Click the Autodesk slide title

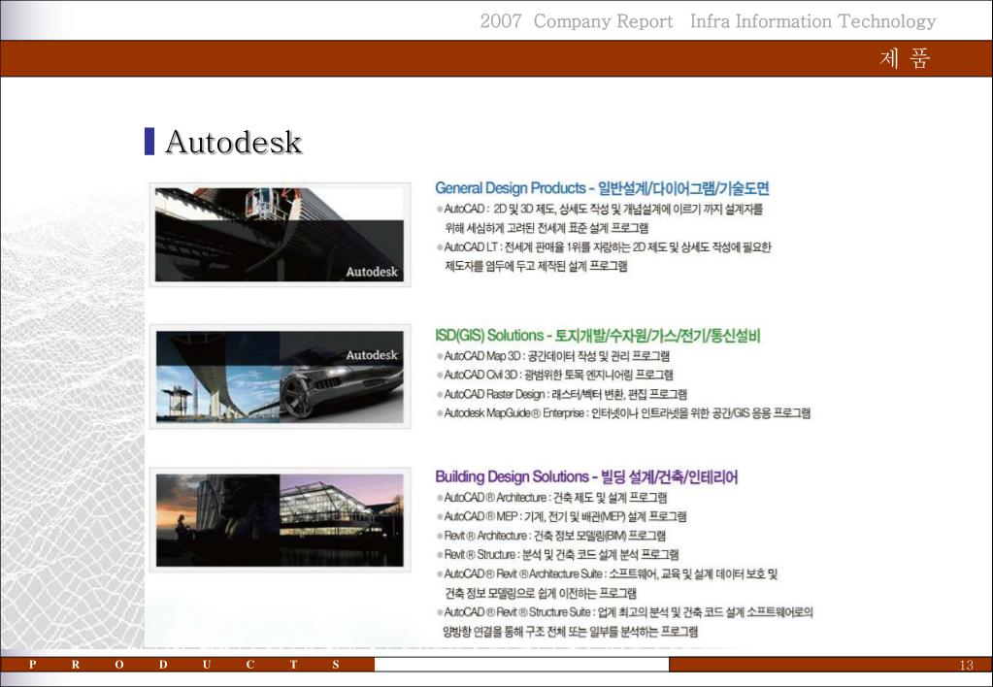(234, 142)
